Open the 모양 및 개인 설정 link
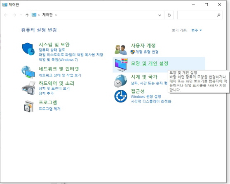230x184 pixels. (150, 63)
